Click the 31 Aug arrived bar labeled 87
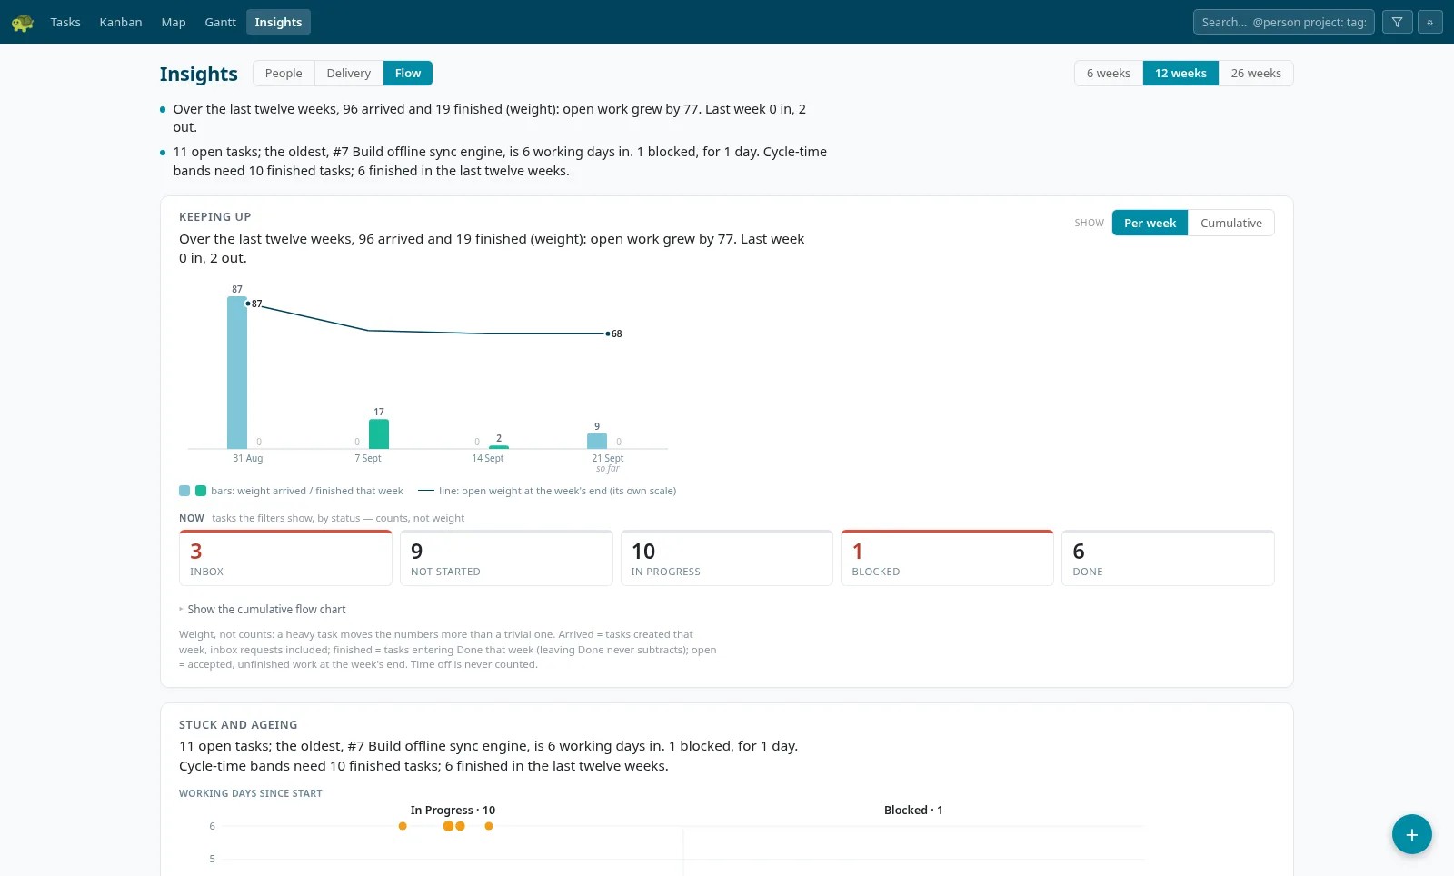This screenshot has width=1454, height=876. 237,373
